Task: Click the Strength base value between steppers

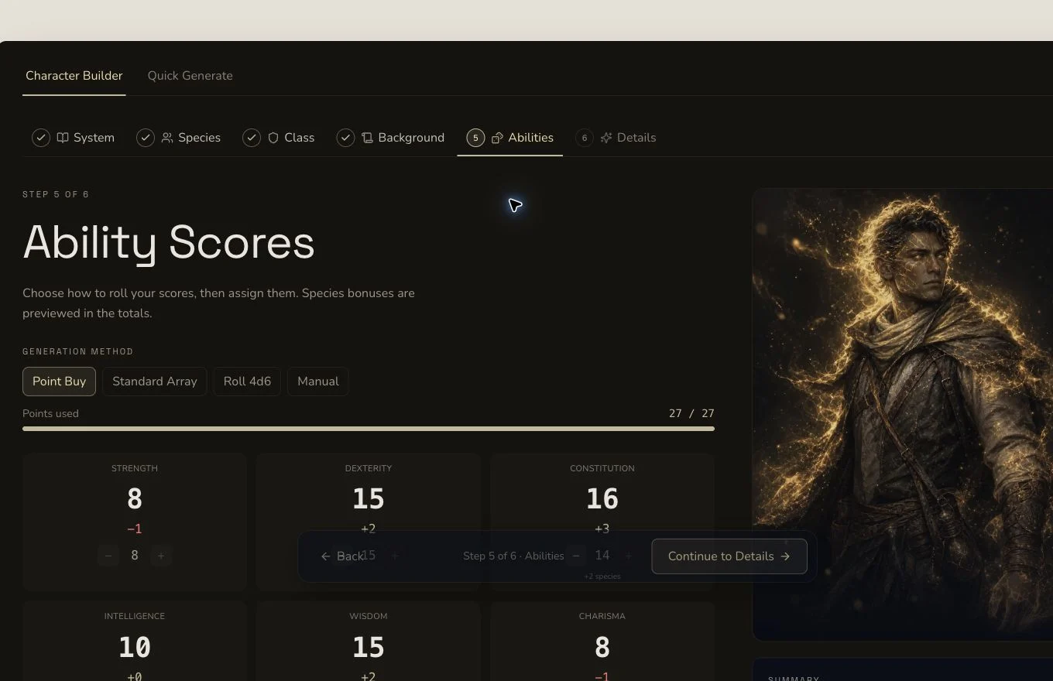Action: 135,556
